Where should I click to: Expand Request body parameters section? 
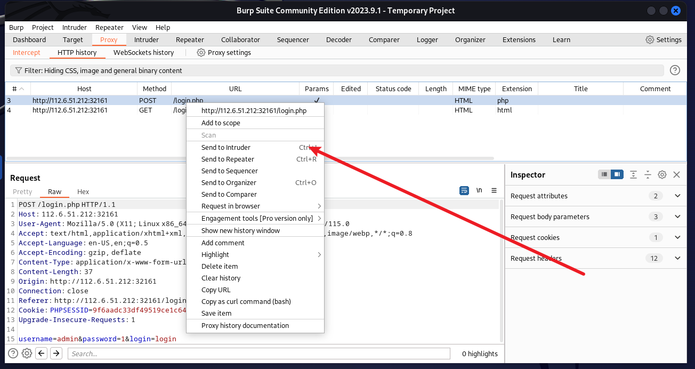click(x=677, y=216)
